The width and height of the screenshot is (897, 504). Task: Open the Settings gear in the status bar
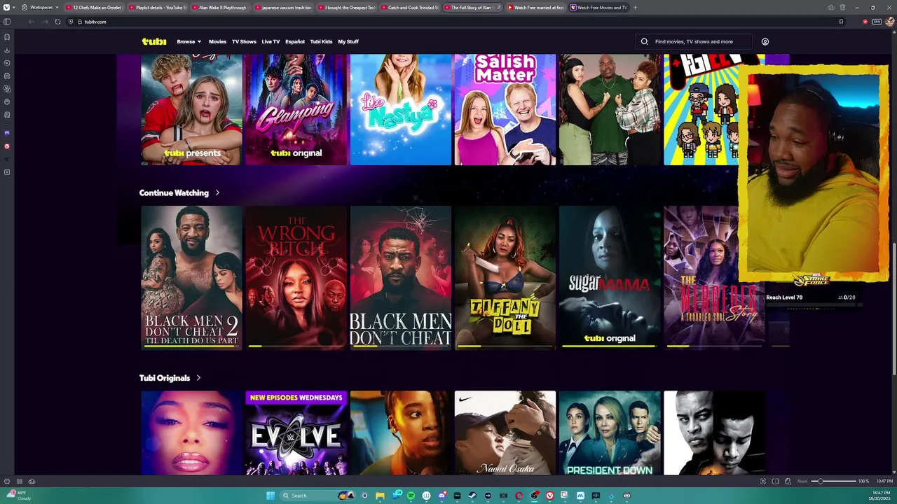pos(7,481)
